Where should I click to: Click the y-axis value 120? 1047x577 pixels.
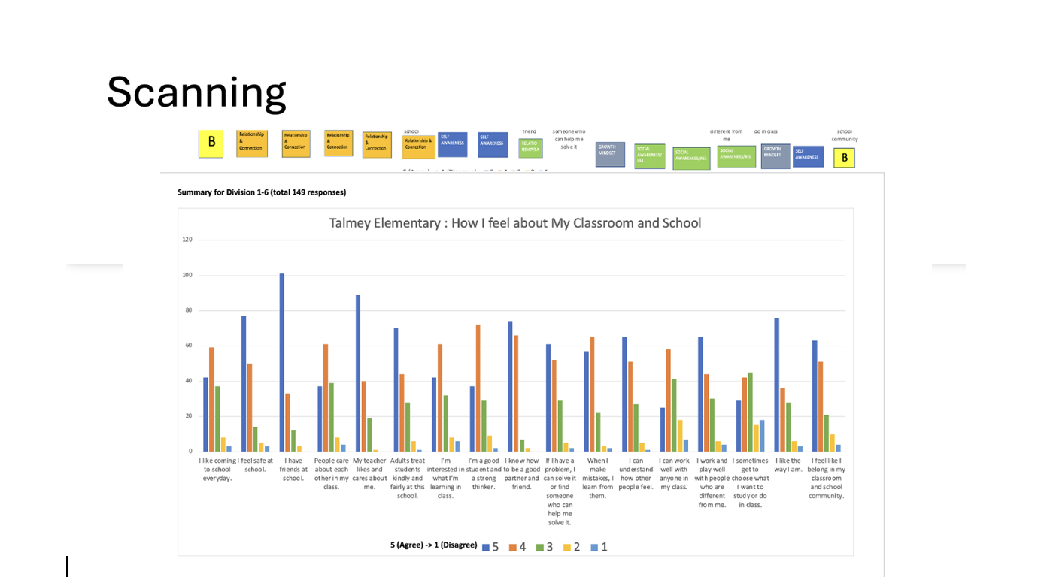(187, 240)
